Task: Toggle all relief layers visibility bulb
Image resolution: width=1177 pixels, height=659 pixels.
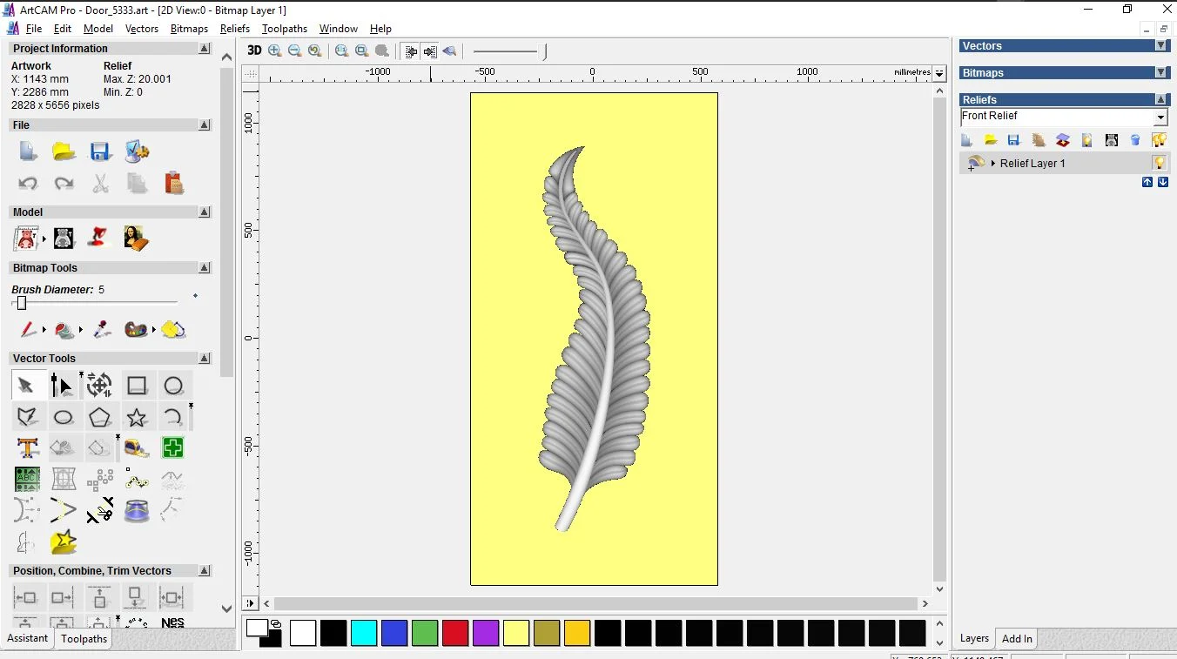Action: [x=1159, y=140]
